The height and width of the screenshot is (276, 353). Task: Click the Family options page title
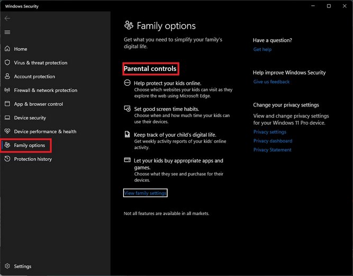click(166, 26)
